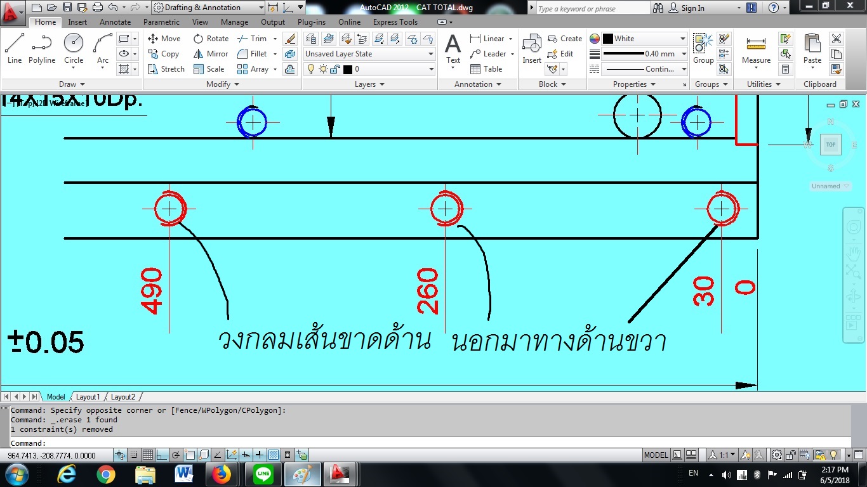Image resolution: width=867 pixels, height=487 pixels.
Task: Click the Undo arrow icon
Action: 113,8
